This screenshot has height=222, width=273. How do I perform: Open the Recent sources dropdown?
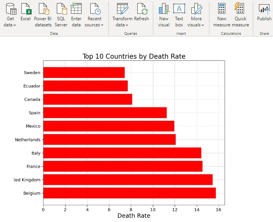[x=94, y=25]
